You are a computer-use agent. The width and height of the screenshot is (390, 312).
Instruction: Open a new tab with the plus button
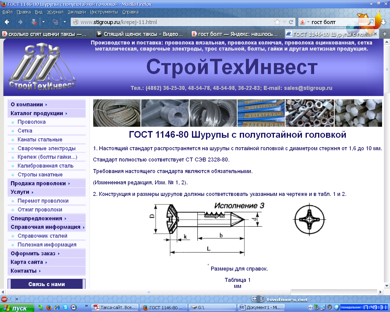pos(385,34)
